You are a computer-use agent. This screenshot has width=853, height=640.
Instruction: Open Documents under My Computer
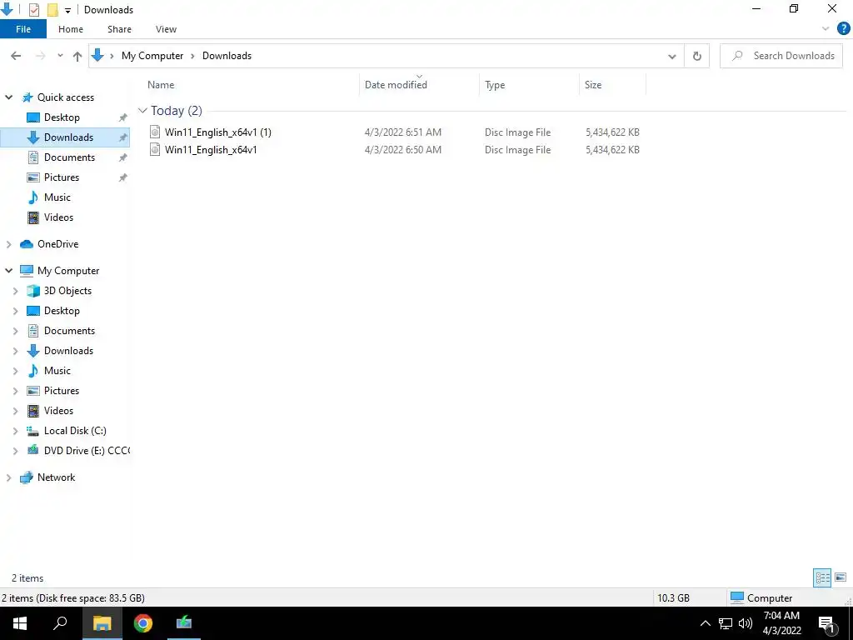pos(69,331)
